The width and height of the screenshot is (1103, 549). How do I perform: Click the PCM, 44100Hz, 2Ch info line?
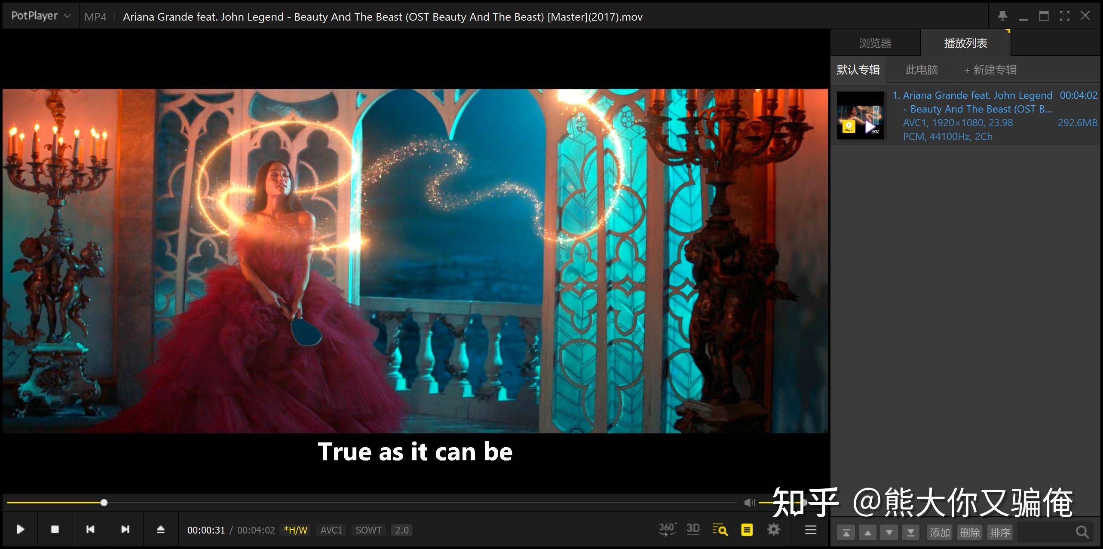[x=947, y=137]
